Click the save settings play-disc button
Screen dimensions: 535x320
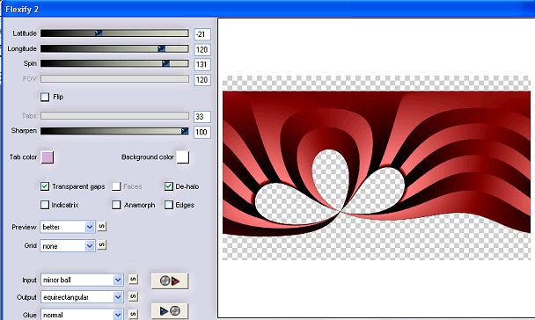170,311
